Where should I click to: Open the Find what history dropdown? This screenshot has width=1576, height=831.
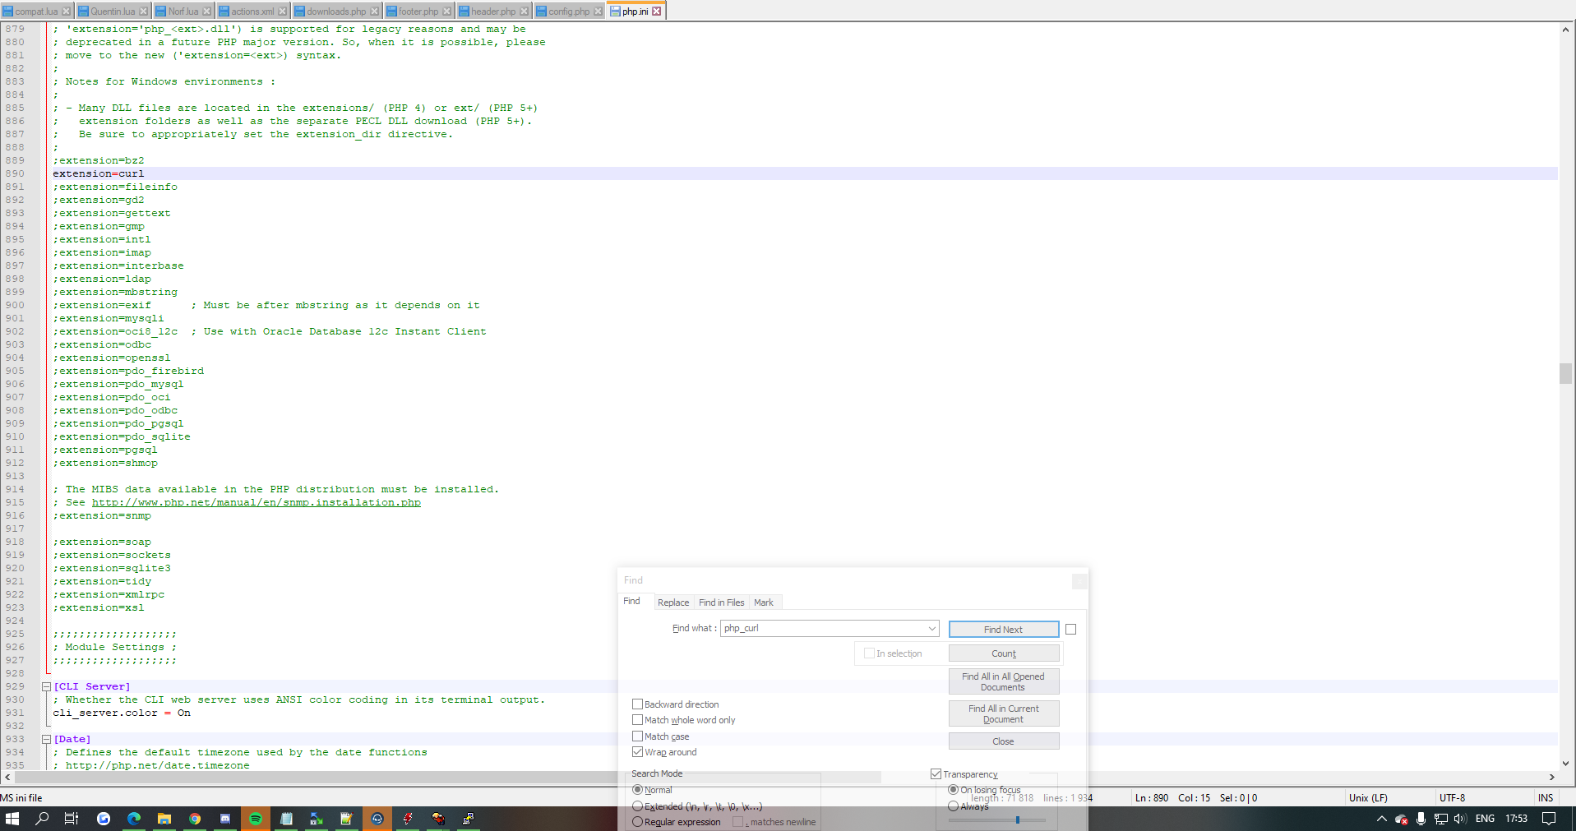point(931,629)
